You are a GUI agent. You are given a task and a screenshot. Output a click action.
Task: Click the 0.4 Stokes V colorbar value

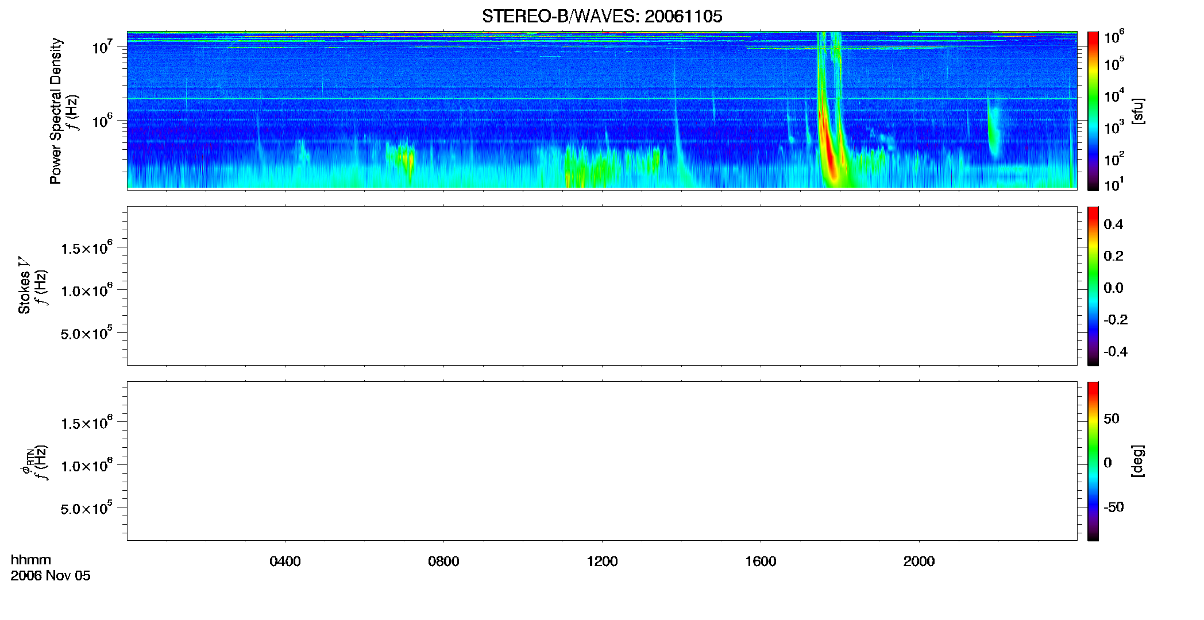(x=1113, y=224)
